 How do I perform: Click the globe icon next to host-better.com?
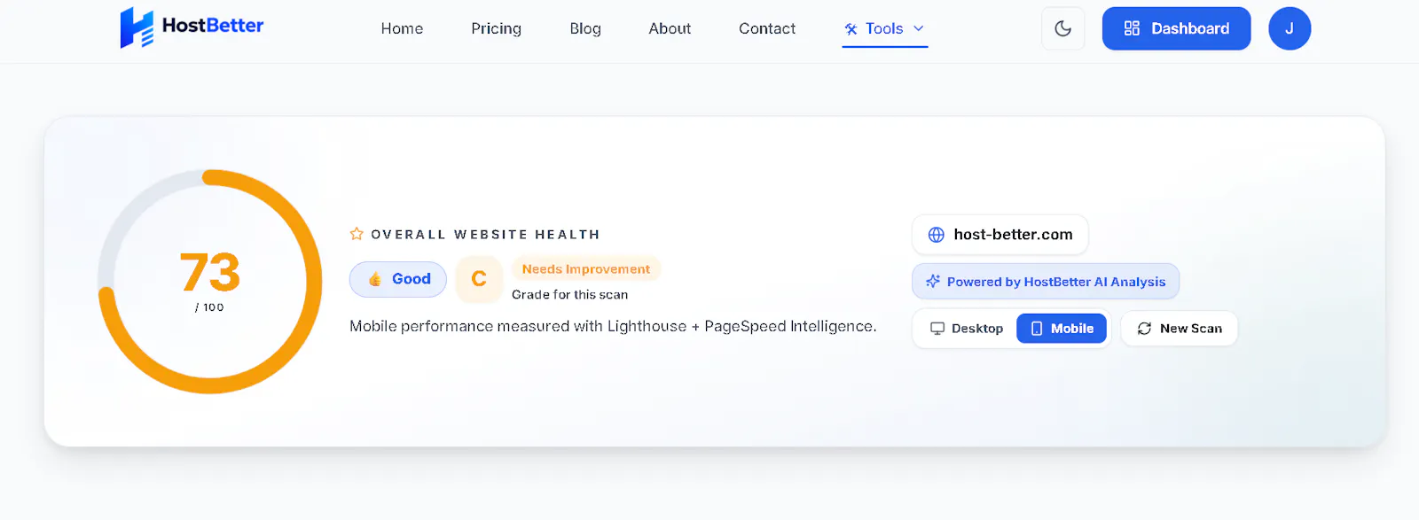point(936,235)
